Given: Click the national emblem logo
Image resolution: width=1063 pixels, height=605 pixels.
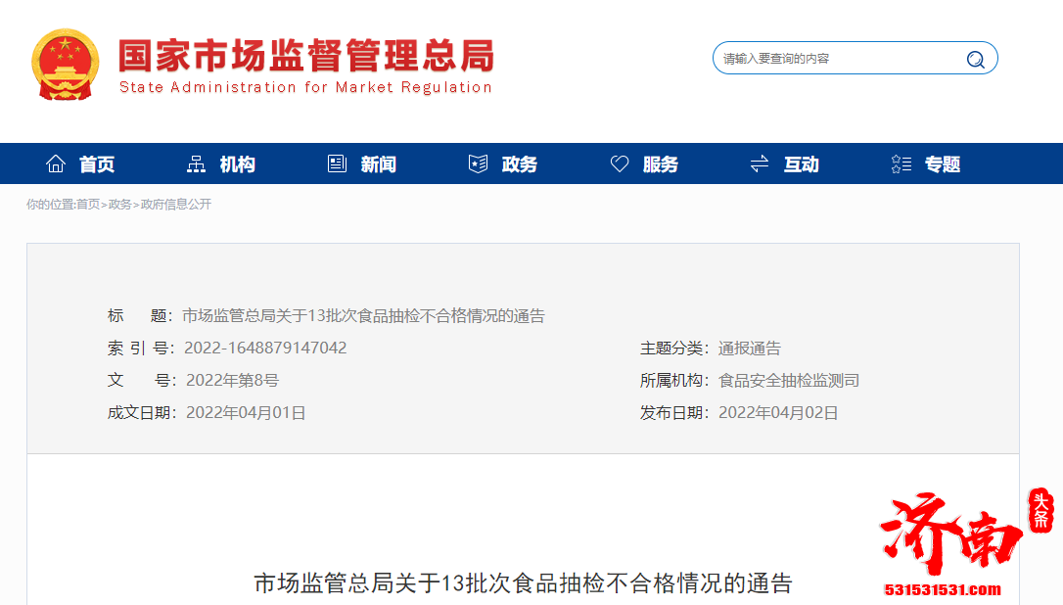Looking at the screenshot, I should (x=65, y=65).
